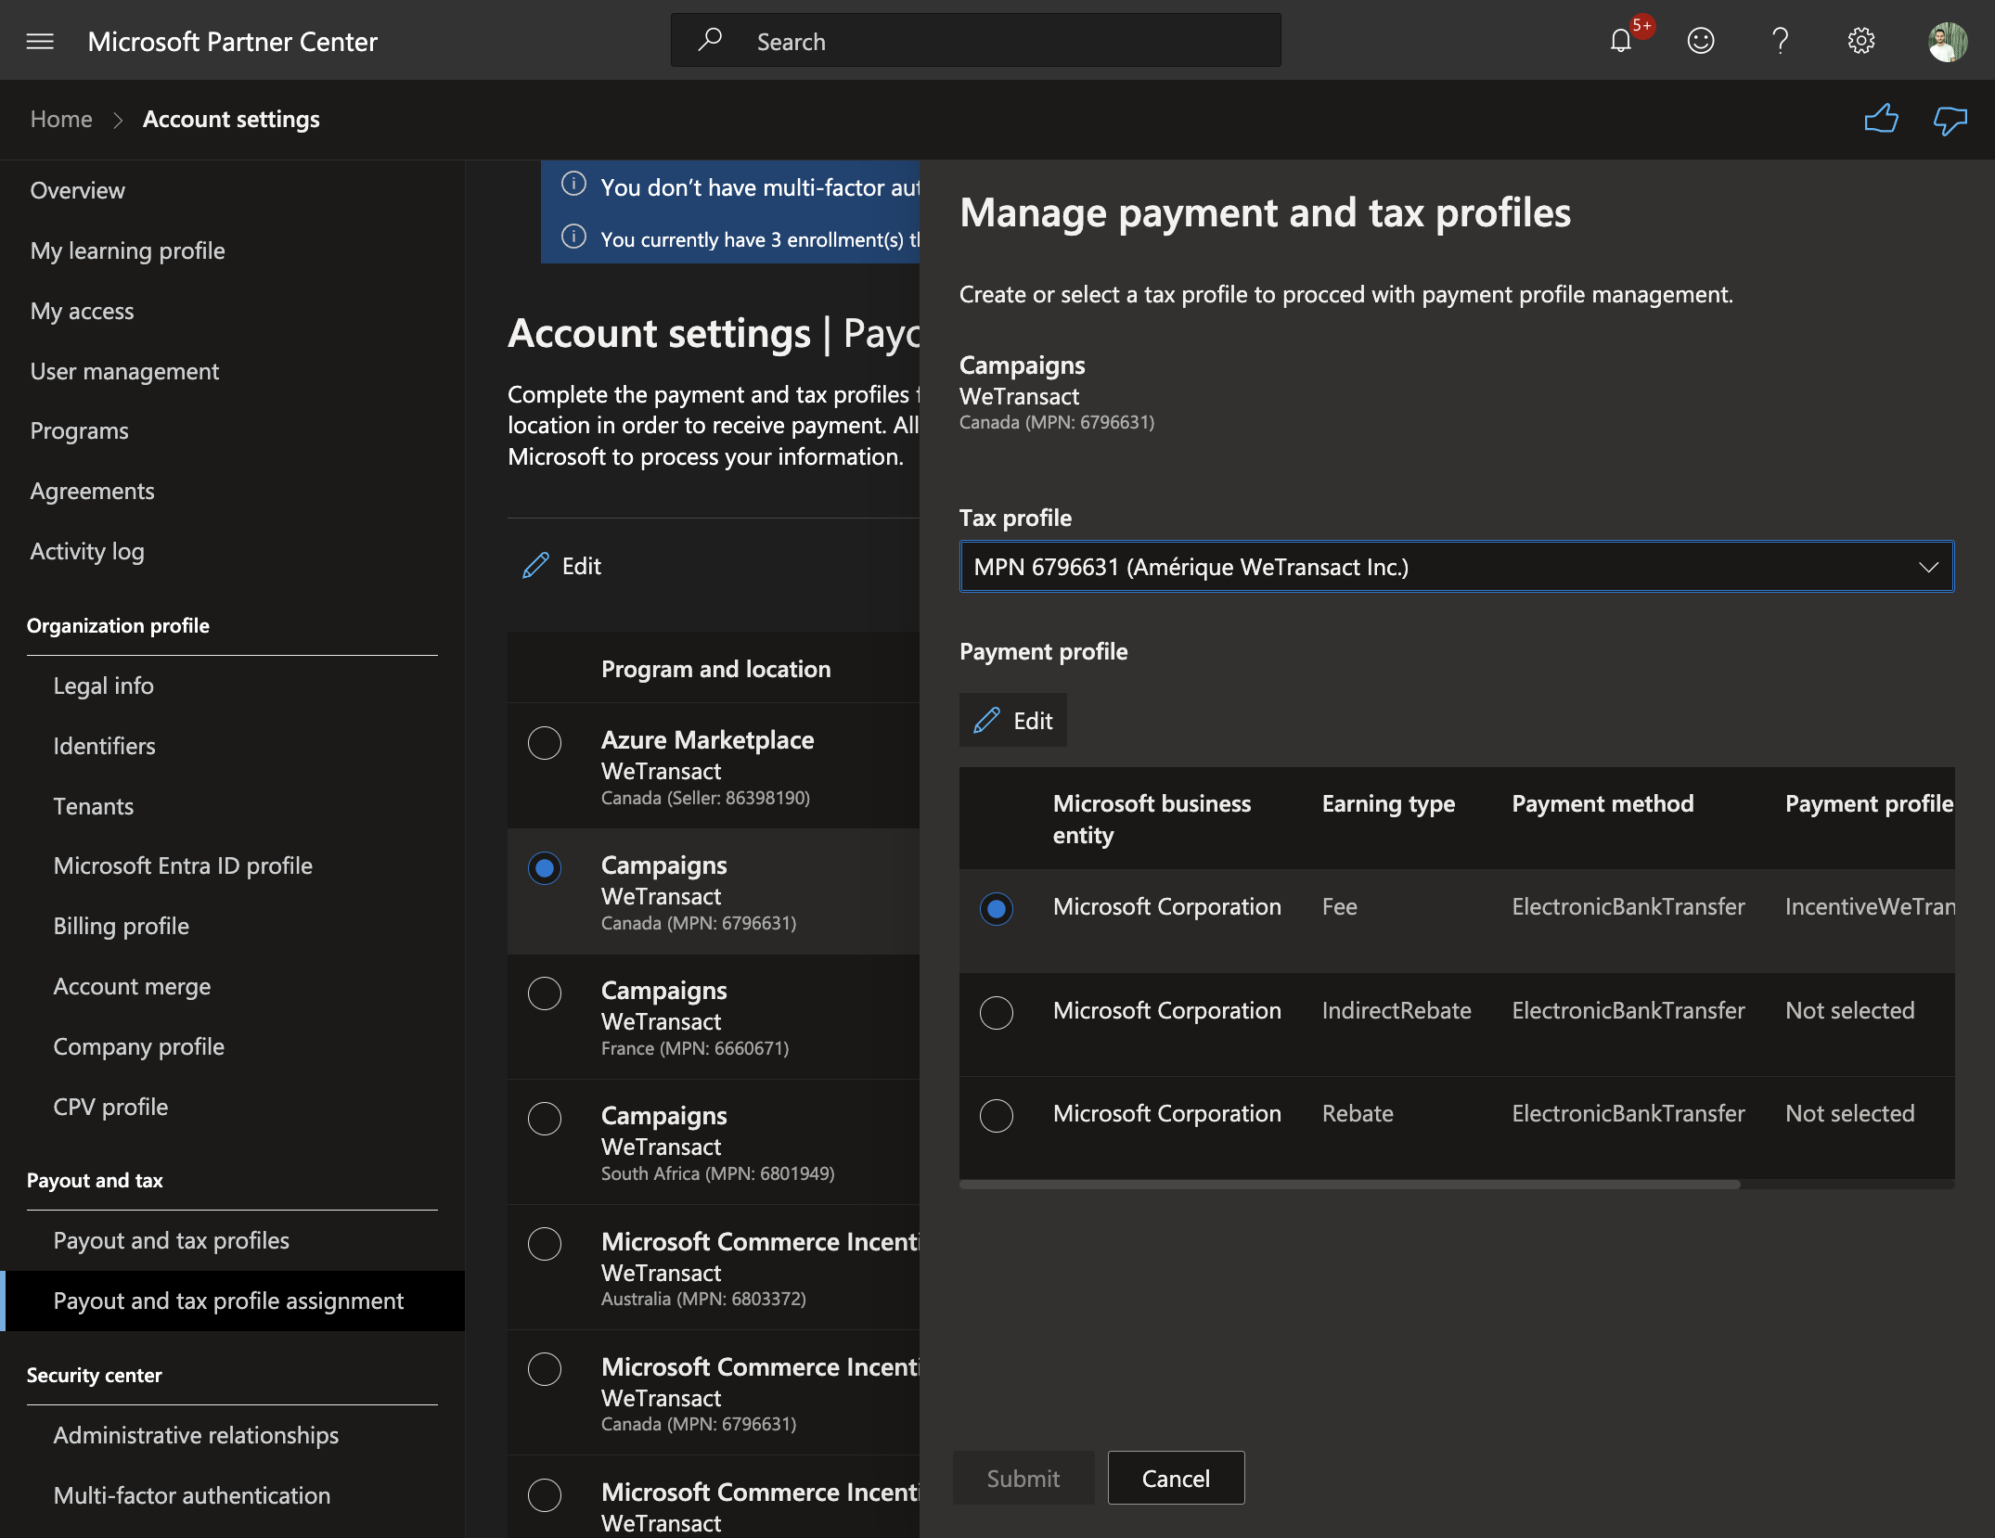
Task: Click the Payment profile Edit button
Action: pos(1012,720)
